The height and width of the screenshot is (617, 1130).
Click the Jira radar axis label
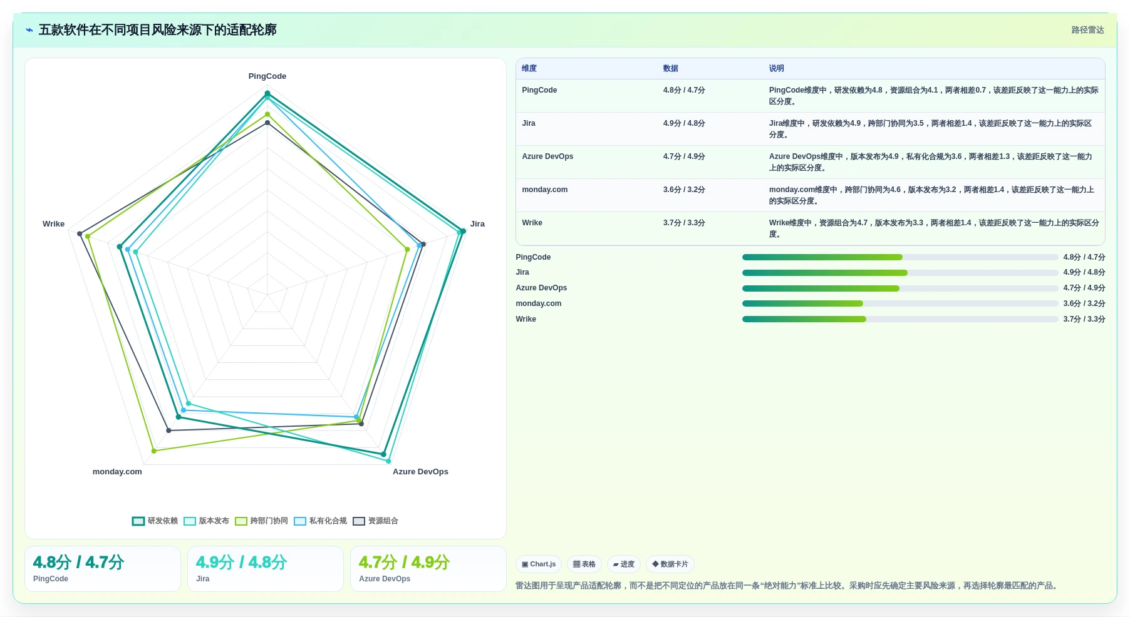(477, 224)
